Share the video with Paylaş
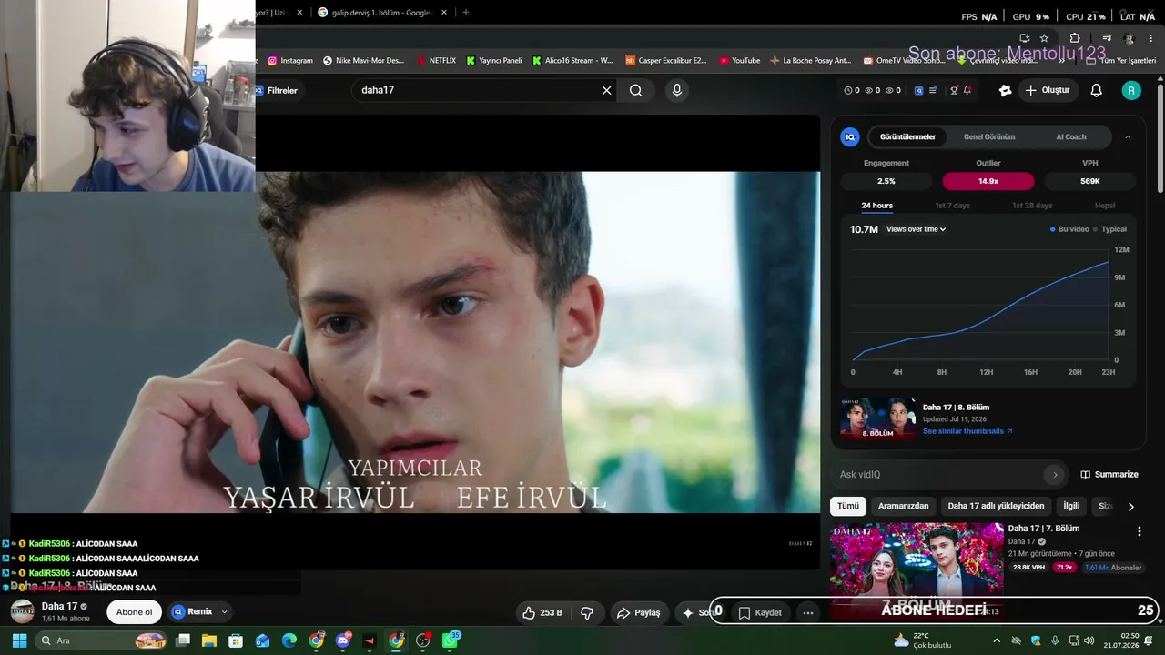This screenshot has height=655, width=1165. tap(638, 612)
